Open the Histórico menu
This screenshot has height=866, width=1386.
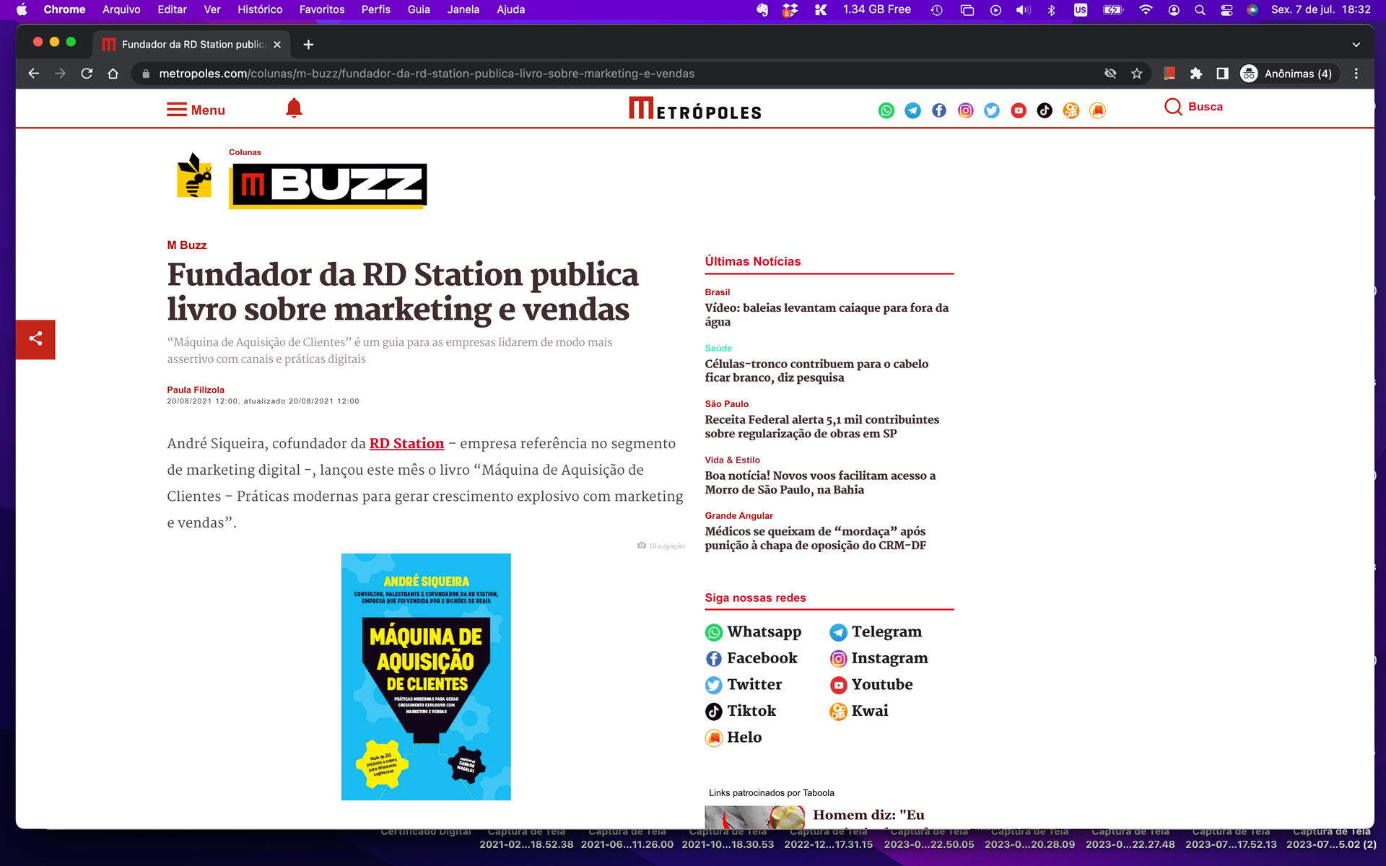260,10
